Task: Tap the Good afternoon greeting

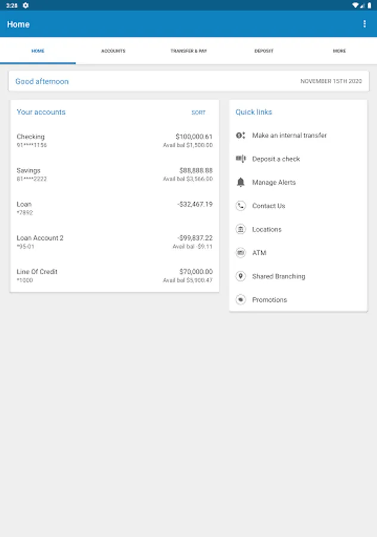Action: (x=42, y=82)
